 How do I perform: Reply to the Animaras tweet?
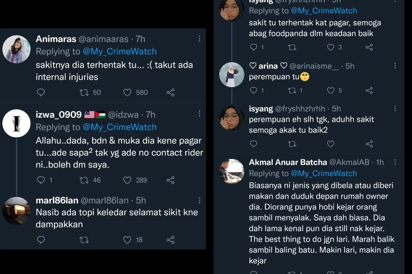[x=41, y=93]
